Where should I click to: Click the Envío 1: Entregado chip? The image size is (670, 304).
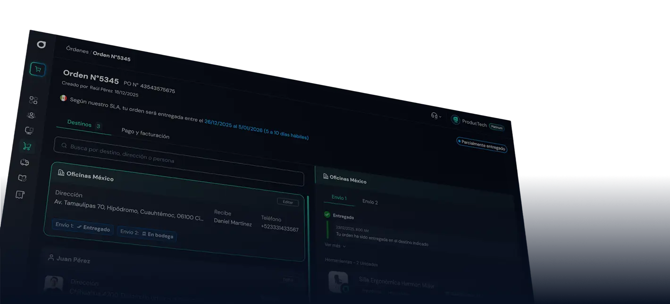(x=83, y=227)
